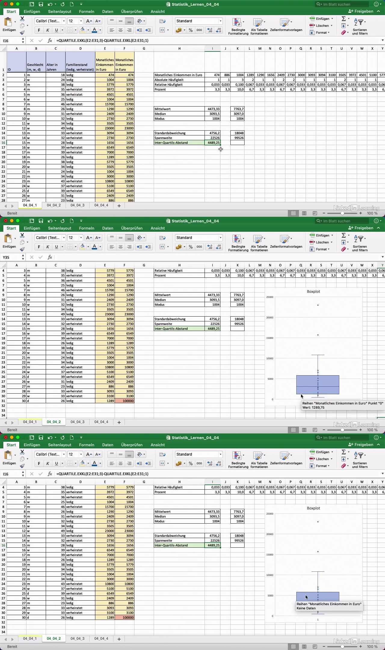Click the Save icon in the top window
This screenshot has height=650, width=385.
(x=41, y=4)
